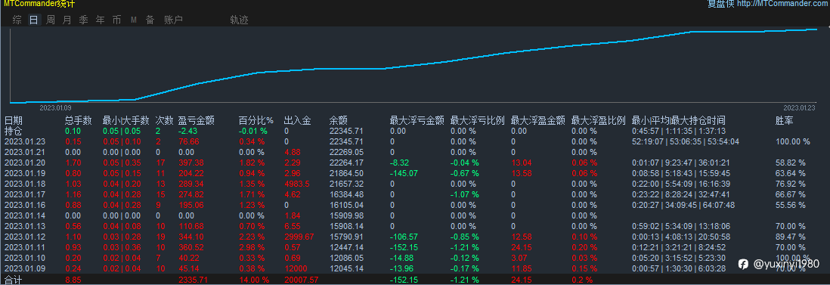
Task: Click the floating loss value -106.57
Action: (x=404, y=237)
